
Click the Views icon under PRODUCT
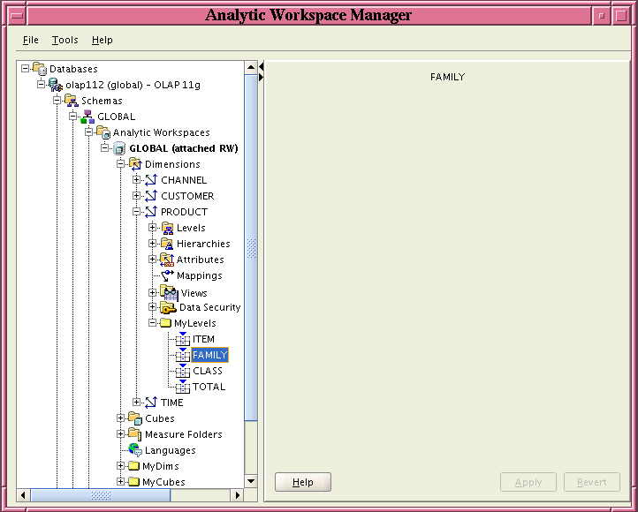pos(167,292)
